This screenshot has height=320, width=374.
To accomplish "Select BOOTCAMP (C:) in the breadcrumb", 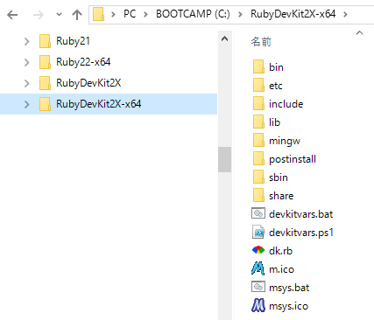I will [193, 14].
